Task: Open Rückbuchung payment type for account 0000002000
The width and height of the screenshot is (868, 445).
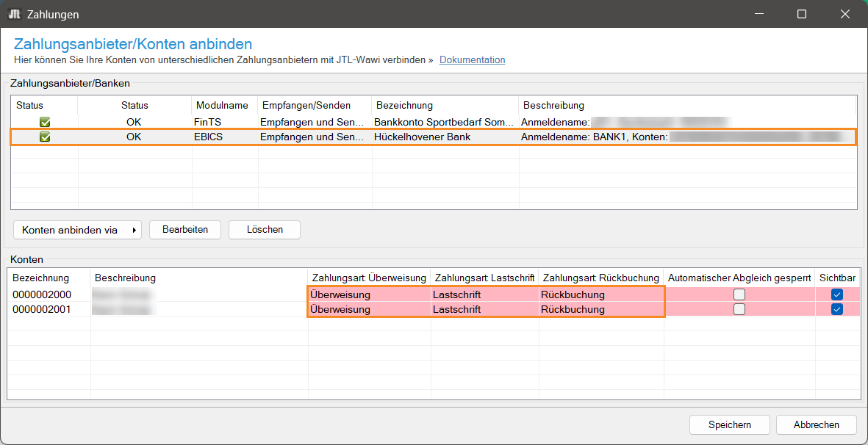Action: [x=600, y=294]
